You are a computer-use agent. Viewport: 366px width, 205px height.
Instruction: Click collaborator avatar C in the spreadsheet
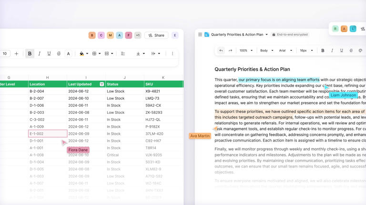(x=101, y=35)
